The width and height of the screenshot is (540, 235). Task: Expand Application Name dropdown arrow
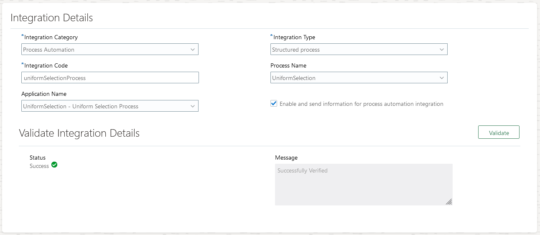[193, 106]
